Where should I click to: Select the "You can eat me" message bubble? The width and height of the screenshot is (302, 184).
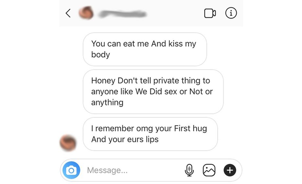pos(145,49)
